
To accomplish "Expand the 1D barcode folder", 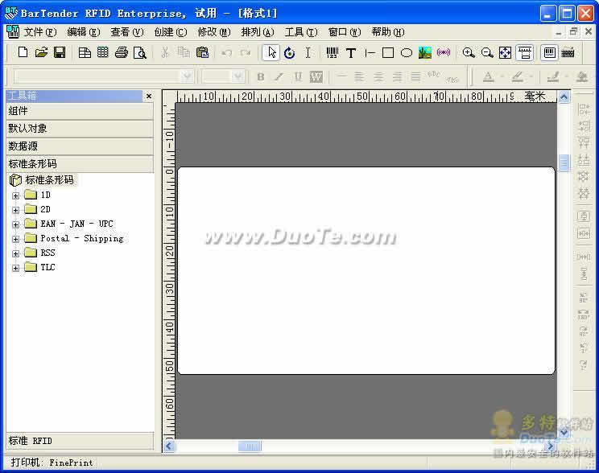I will pyautogui.click(x=15, y=195).
